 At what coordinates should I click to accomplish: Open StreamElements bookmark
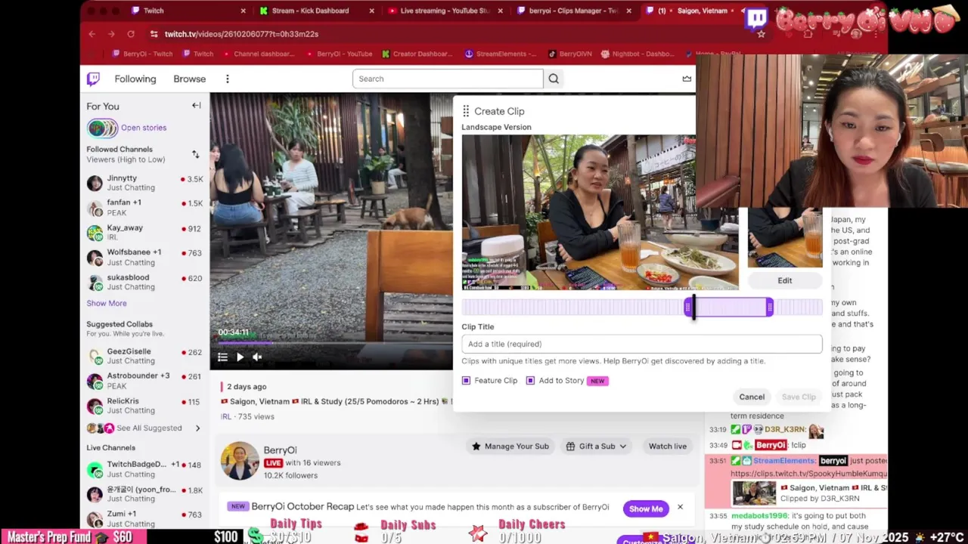pyautogui.click(x=500, y=54)
